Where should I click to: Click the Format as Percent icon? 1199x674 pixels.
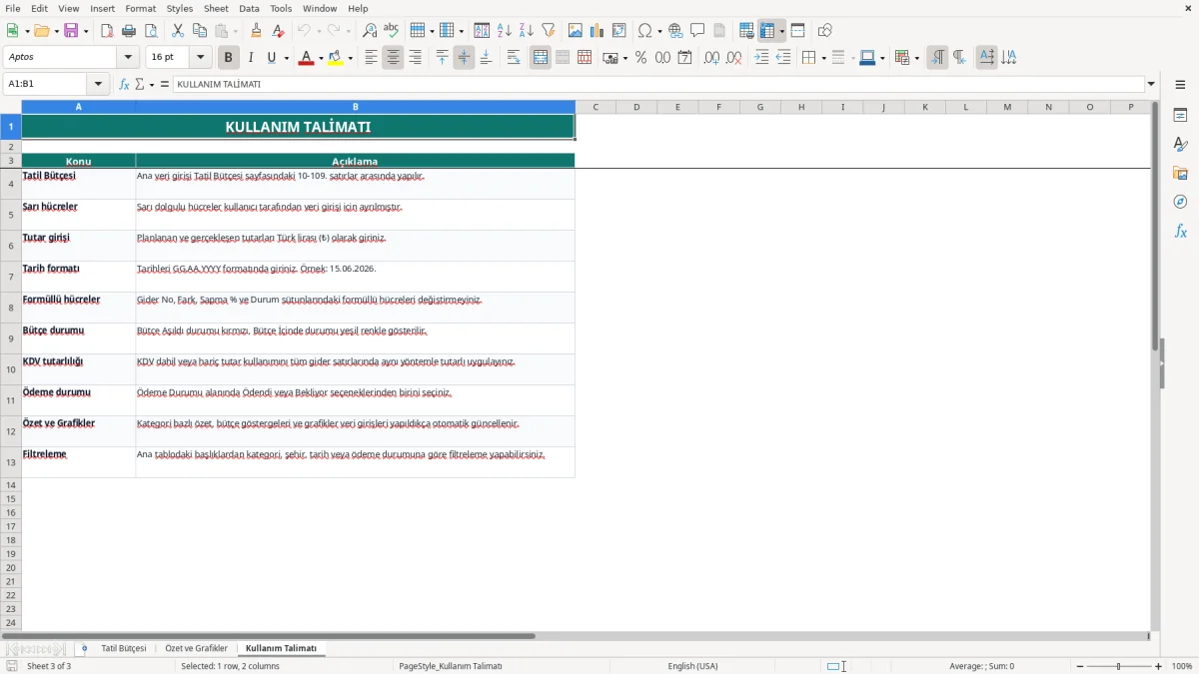(x=640, y=58)
